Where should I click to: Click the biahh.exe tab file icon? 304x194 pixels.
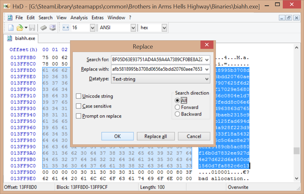(x=10, y=38)
